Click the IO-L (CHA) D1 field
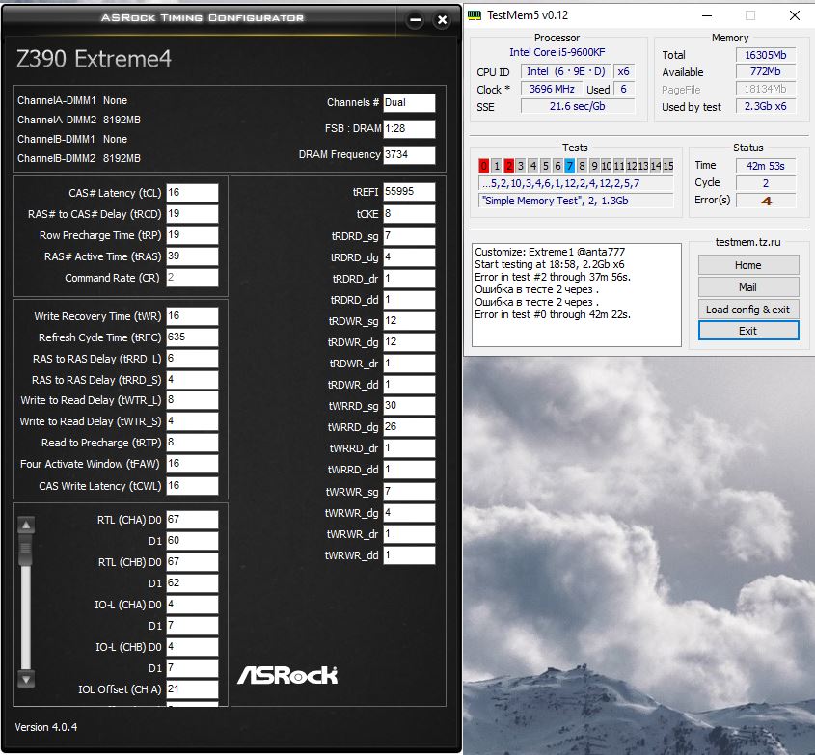The image size is (815, 755). click(x=192, y=626)
